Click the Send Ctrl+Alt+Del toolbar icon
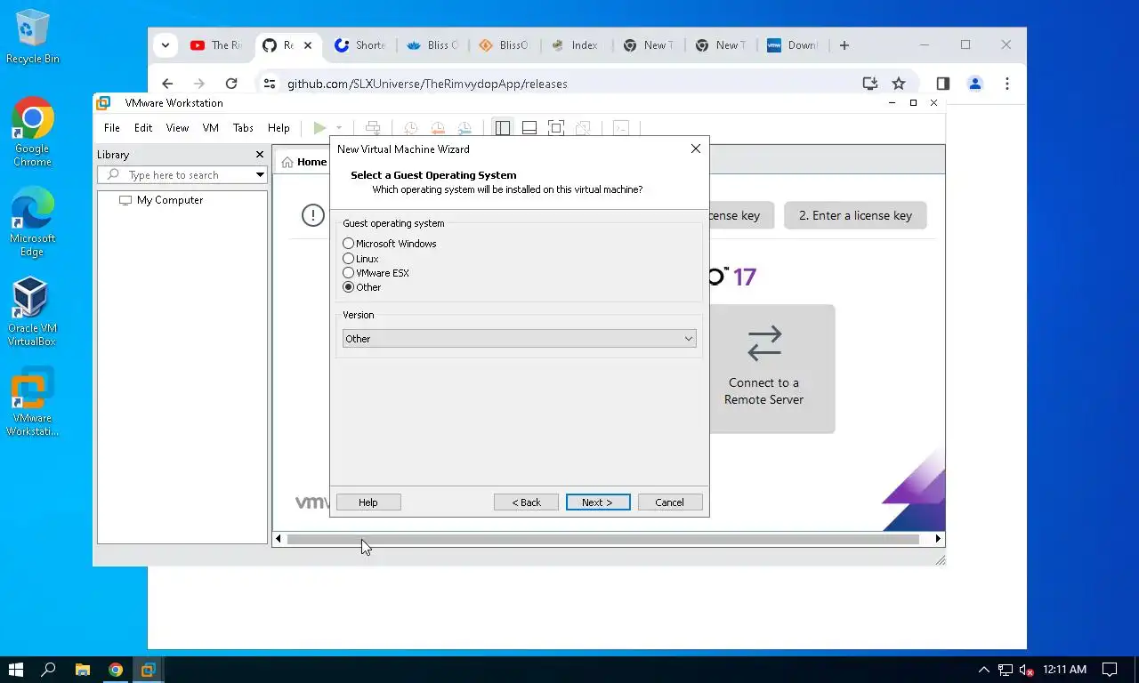1139x683 pixels. click(x=374, y=128)
